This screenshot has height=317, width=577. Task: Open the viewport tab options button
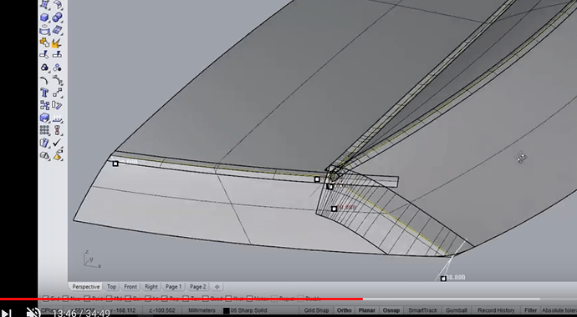[x=217, y=286]
